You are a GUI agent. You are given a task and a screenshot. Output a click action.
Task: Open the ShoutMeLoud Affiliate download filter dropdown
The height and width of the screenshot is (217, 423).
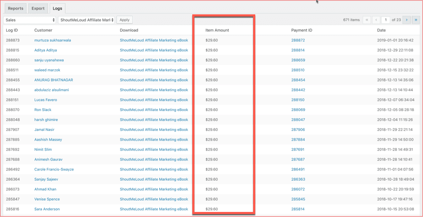click(x=87, y=20)
